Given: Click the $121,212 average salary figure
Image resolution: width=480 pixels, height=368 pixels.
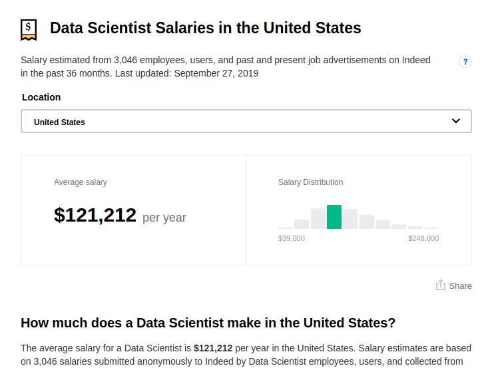Looking at the screenshot, I should pyautogui.click(x=95, y=216).
